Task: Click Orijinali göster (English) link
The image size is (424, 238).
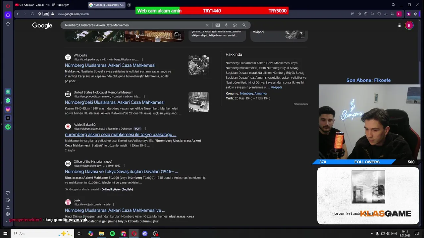Action: tap(117, 189)
